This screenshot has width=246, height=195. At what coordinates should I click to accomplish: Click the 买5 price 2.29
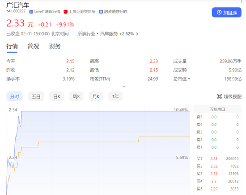click(x=214, y=189)
